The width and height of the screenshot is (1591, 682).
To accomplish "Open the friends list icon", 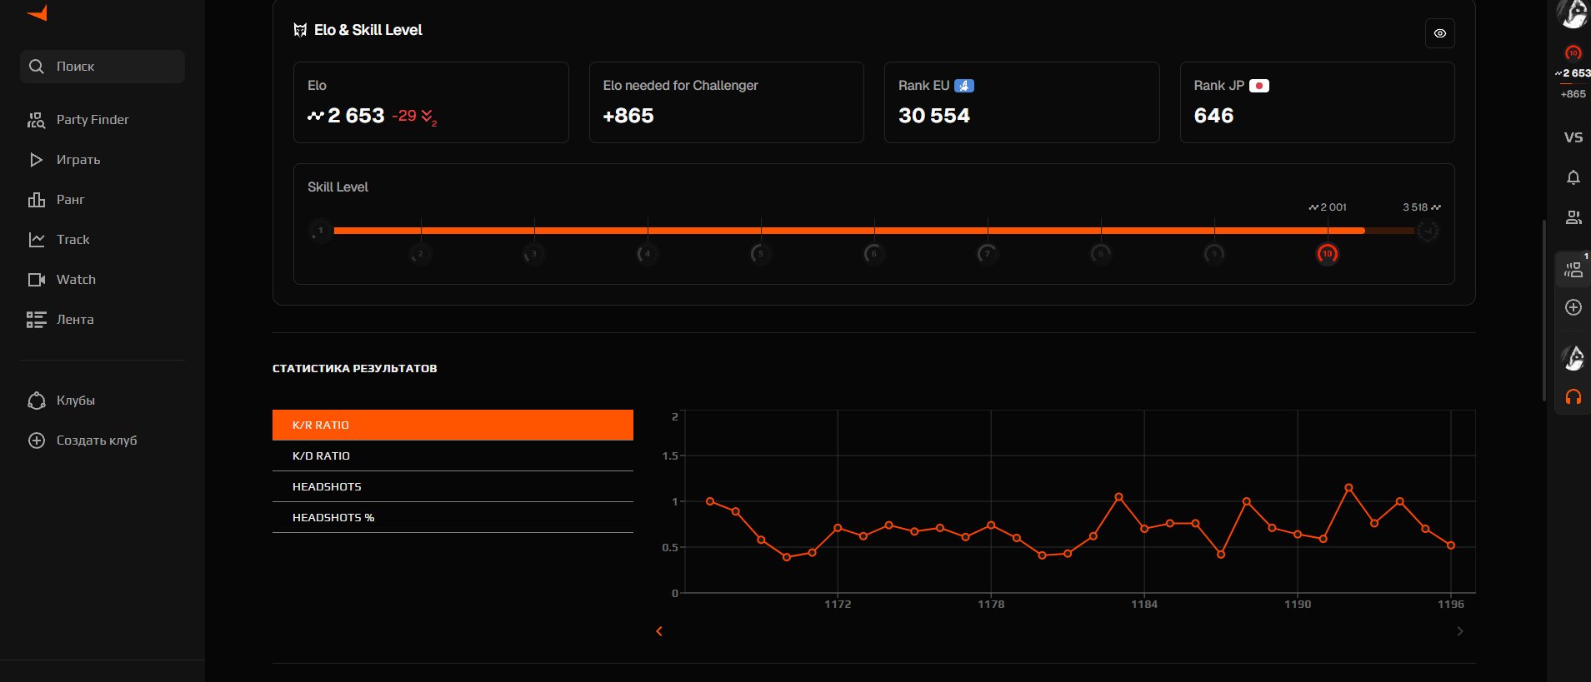I will click(x=1573, y=217).
